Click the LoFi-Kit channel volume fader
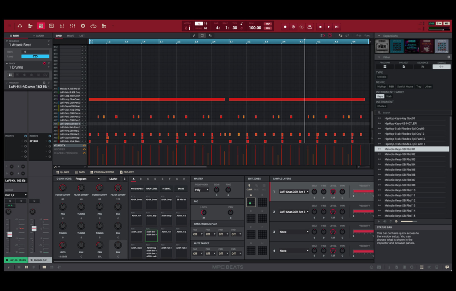The image size is (456, 291). (9, 234)
